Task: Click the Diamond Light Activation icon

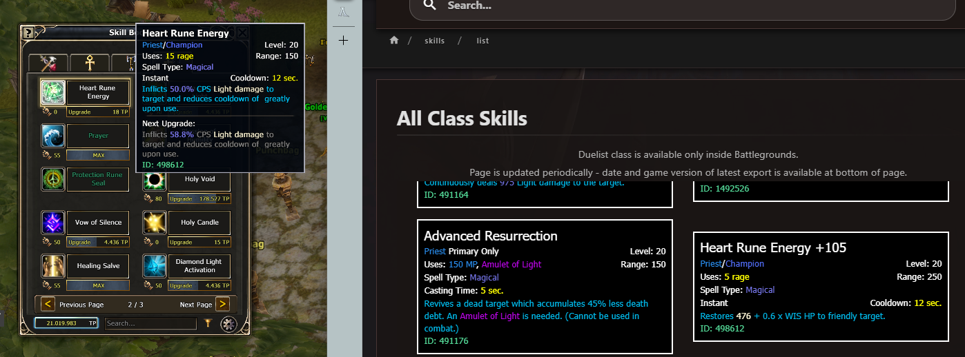Action: pos(155,266)
